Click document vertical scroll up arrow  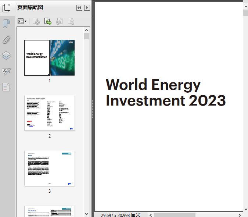click(246, 7)
